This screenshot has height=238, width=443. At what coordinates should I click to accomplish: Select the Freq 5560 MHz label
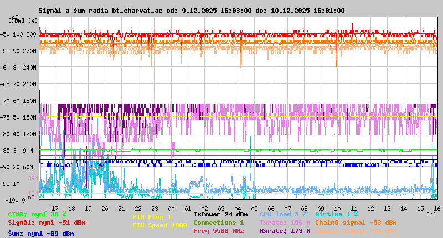218,231
